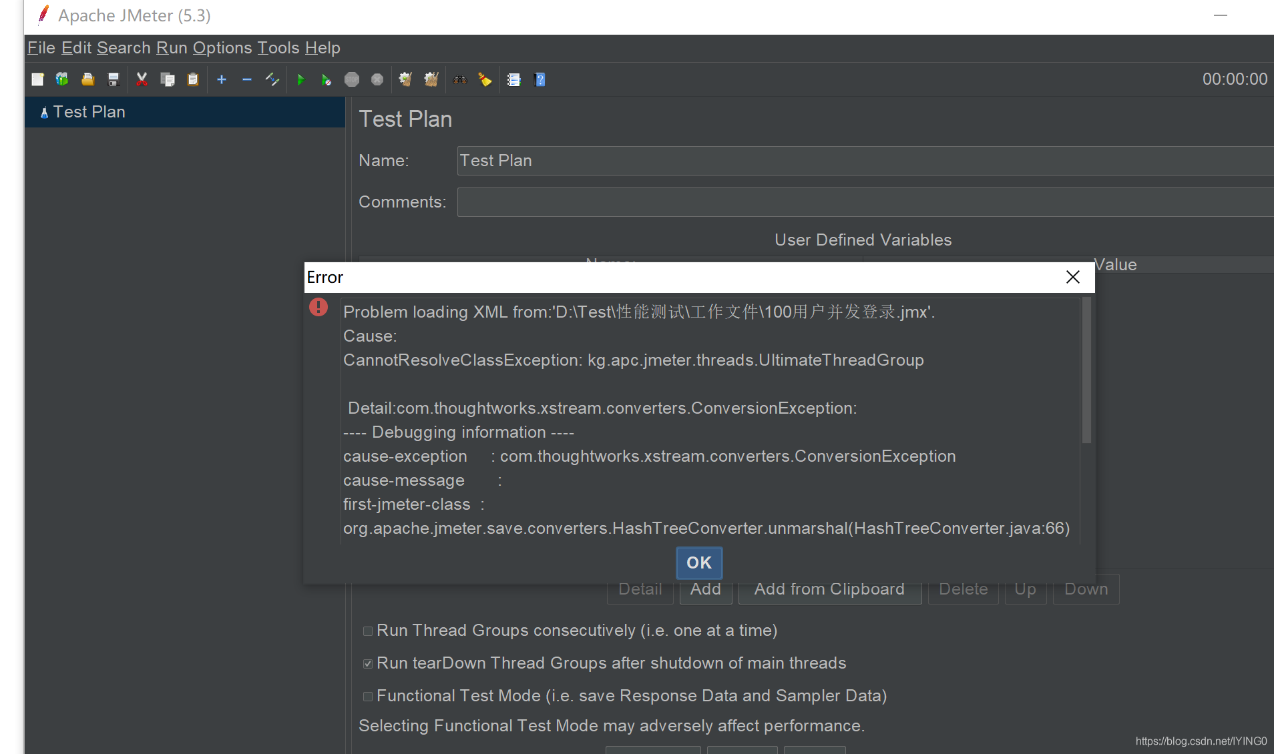The width and height of the screenshot is (1274, 754).
Task: Click the Value column header
Action: point(1116,265)
